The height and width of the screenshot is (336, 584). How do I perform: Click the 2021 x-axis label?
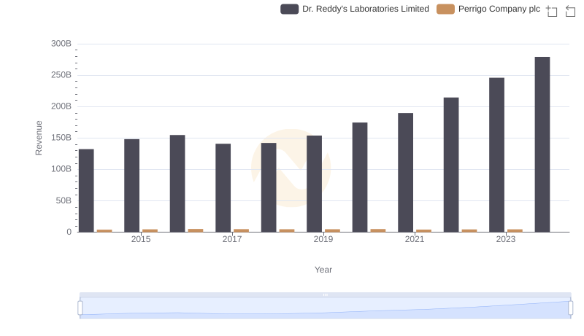[415, 239]
